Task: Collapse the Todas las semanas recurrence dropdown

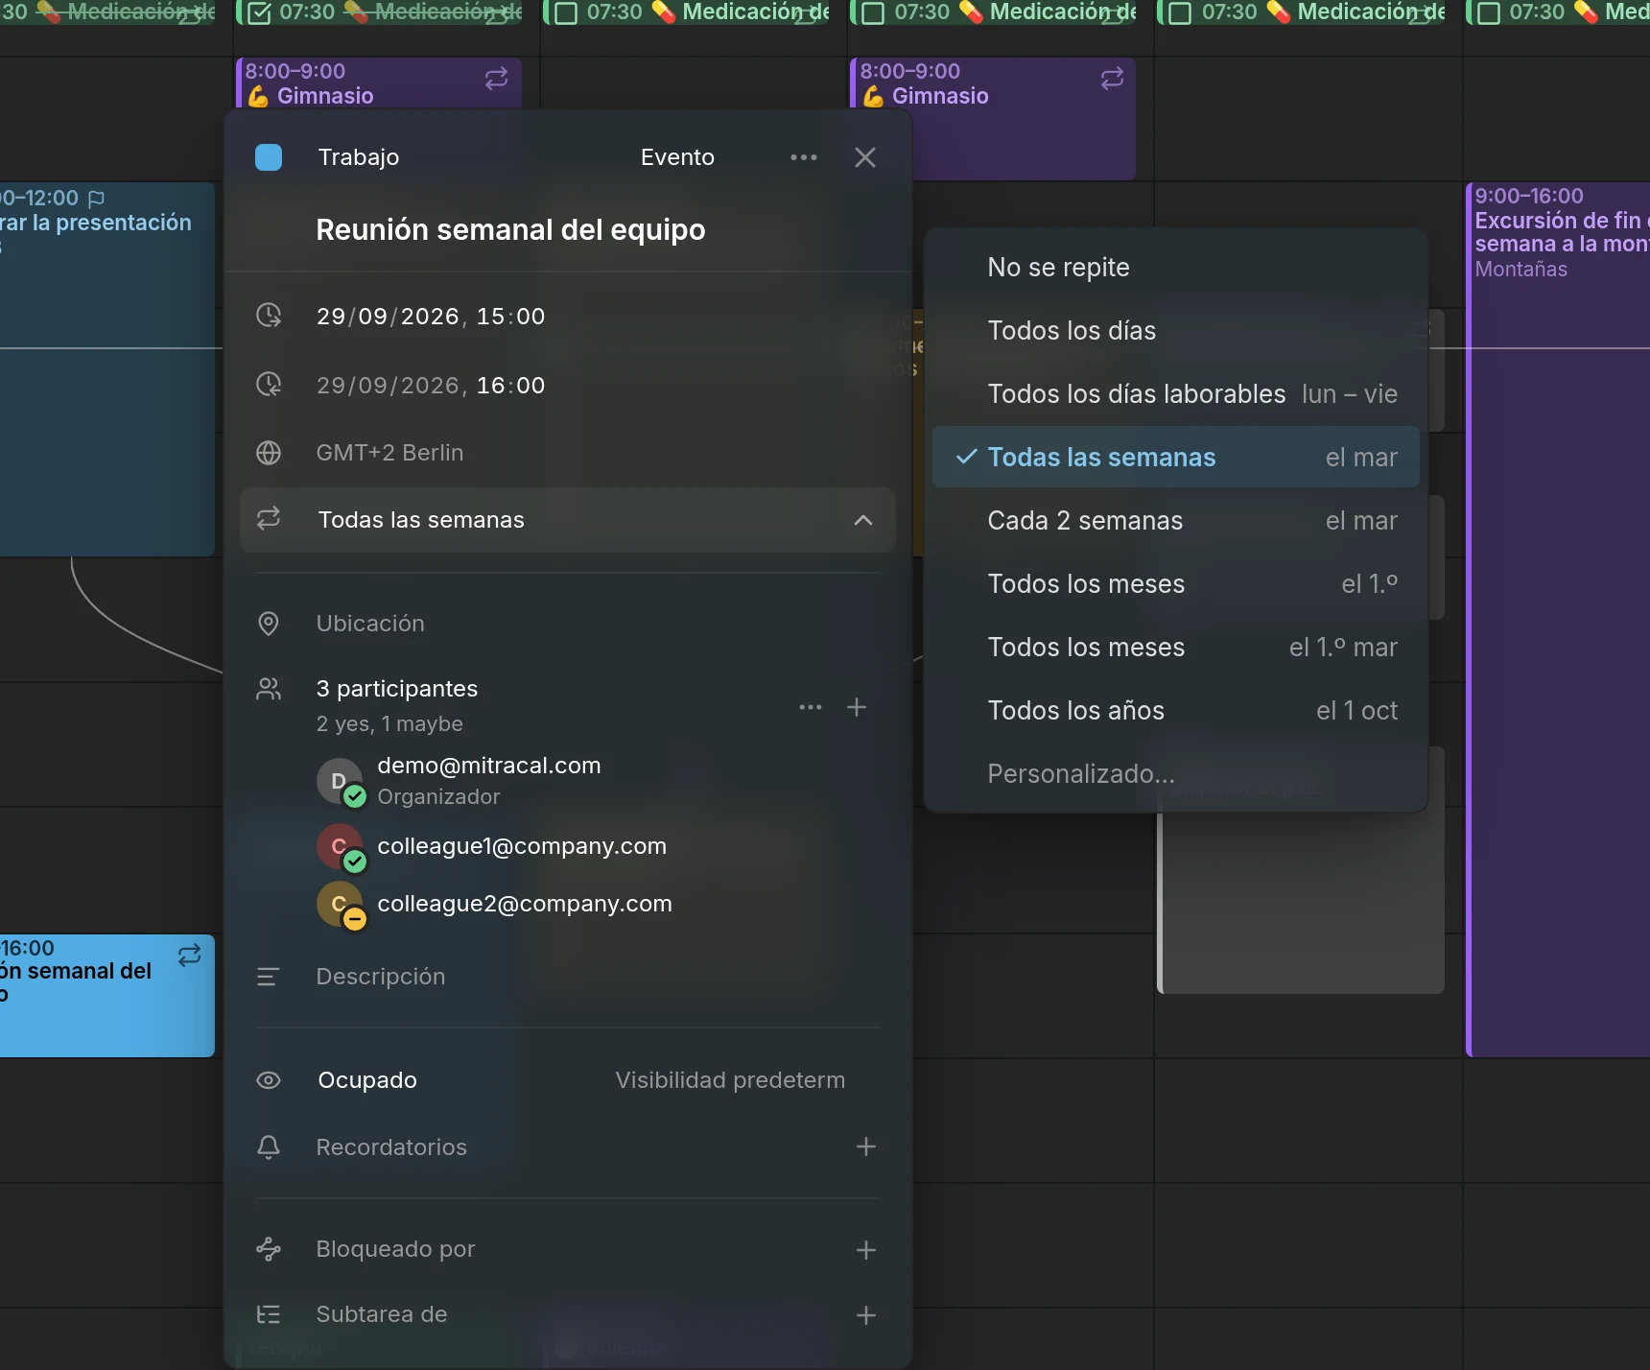Action: 568,520
